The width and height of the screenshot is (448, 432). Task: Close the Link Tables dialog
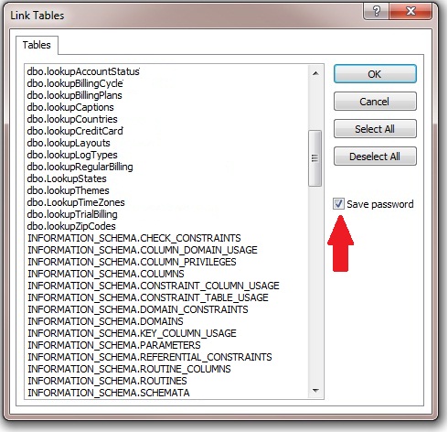(411, 11)
